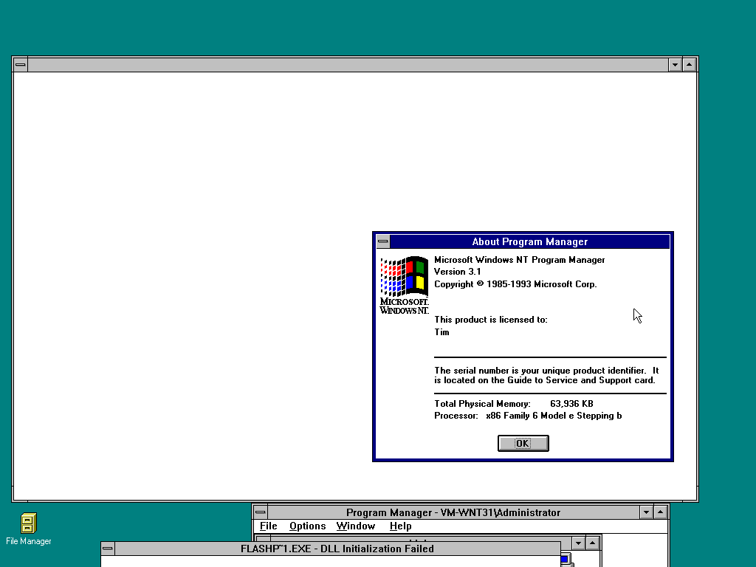Click the 'Total Physical Memory:' label
756x567 pixels.
(482, 404)
